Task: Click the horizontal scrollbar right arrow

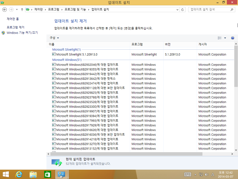Action: (232, 154)
